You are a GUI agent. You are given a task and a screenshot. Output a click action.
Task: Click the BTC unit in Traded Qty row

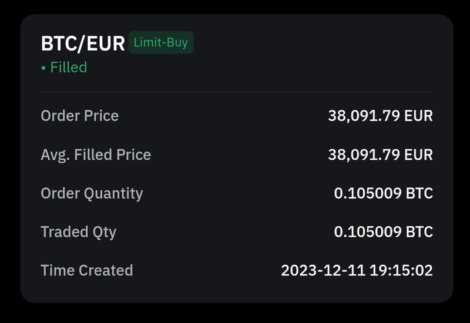click(x=419, y=232)
